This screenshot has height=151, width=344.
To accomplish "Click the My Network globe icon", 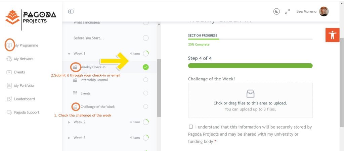I will tap(9, 59).
